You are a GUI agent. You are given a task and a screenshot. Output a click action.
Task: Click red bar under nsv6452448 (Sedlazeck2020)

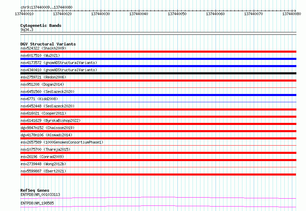(158, 109)
